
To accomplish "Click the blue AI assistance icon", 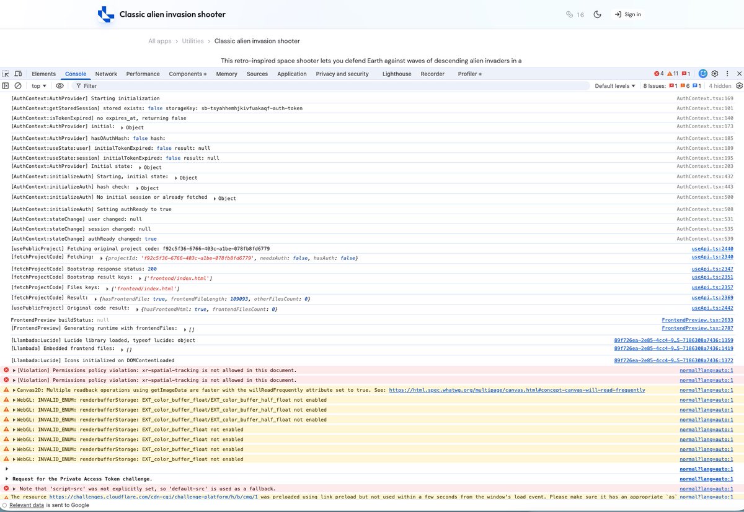I will pos(702,74).
